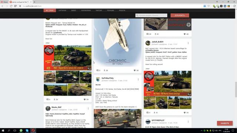Reload the current page
This screenshot has width=237, height=133.
pos(11,6)
